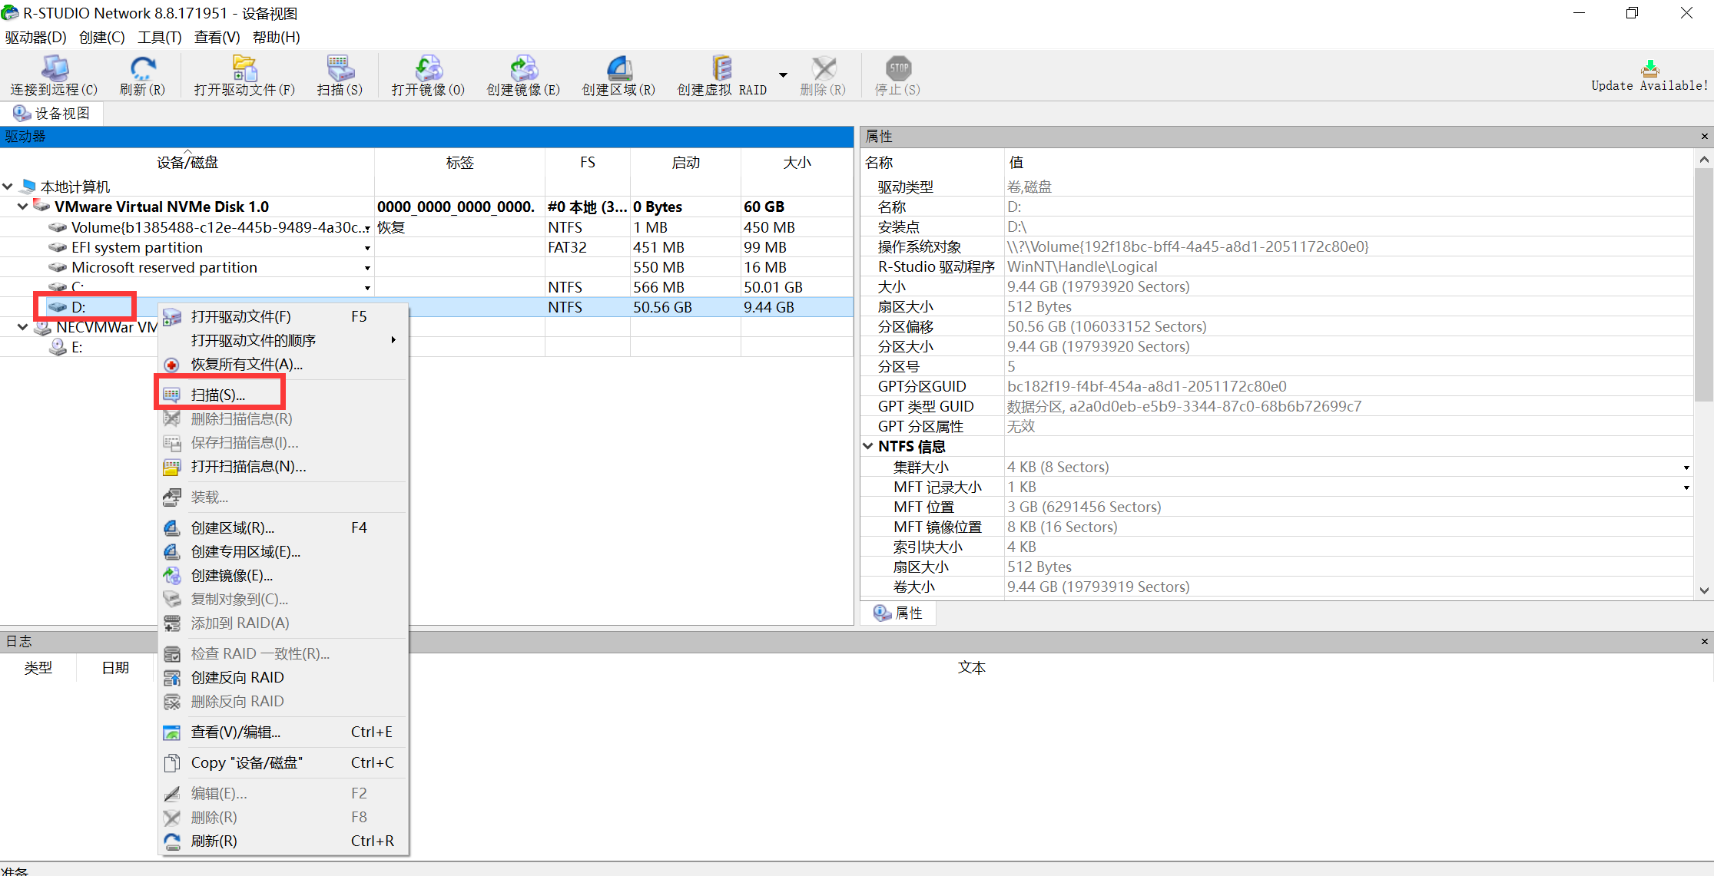The height and width of the screenshot is (876, 1714).
Task: Sort by the 标签 column header
Action: pyautogui.click(x=460, y=162)
